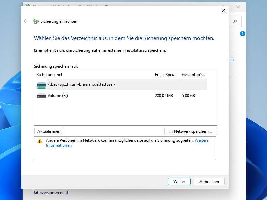Select the \\backup.zfn.uni-bremen.de\testuser\ destination

[x=81, y=84]
